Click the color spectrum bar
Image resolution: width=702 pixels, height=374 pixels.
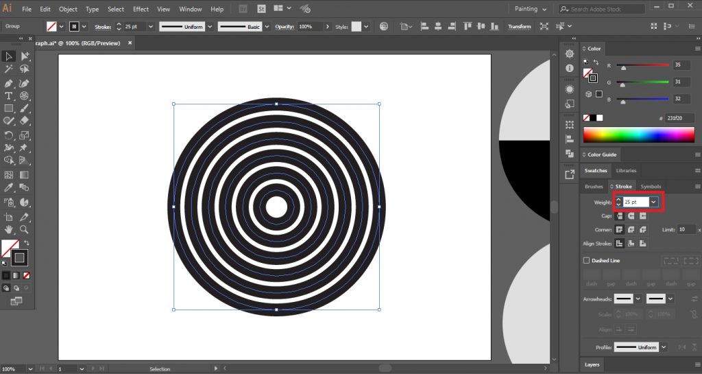tap(639, 135)
